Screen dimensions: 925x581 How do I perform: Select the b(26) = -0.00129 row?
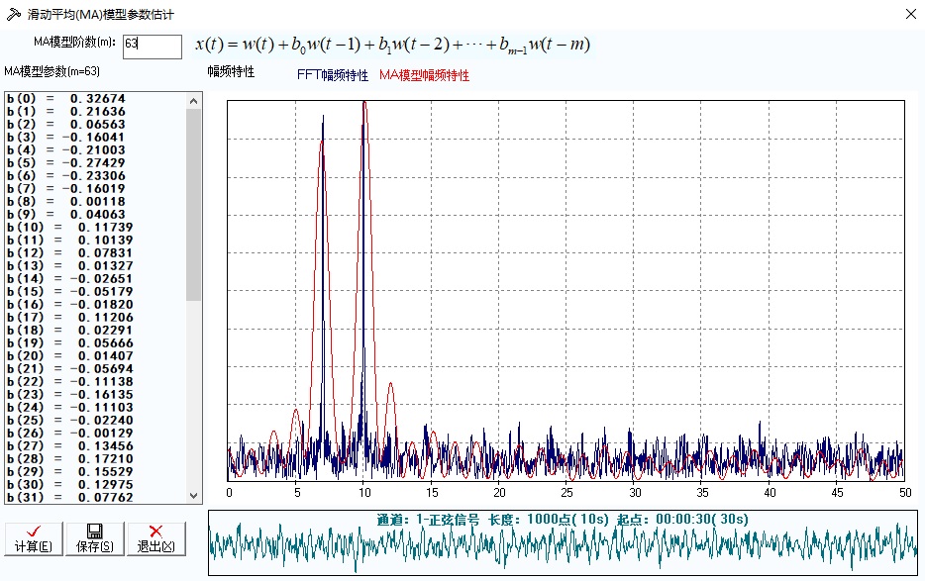point(95,434)
